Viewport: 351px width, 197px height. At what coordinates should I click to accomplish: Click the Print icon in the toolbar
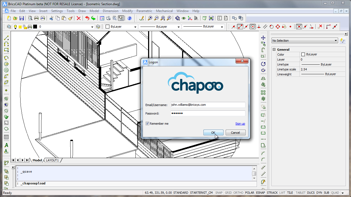click(x=36, y=18)
